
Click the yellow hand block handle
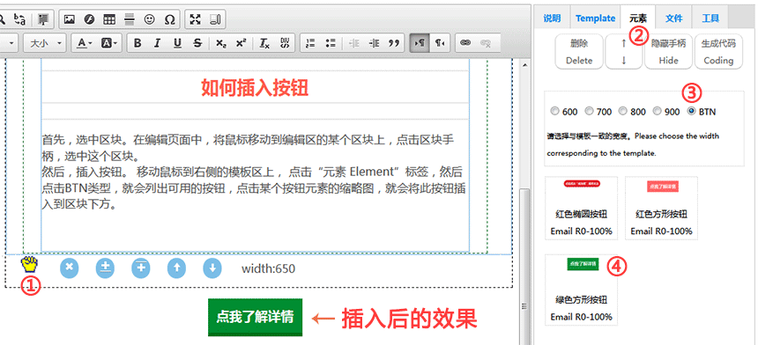(29, 264)
